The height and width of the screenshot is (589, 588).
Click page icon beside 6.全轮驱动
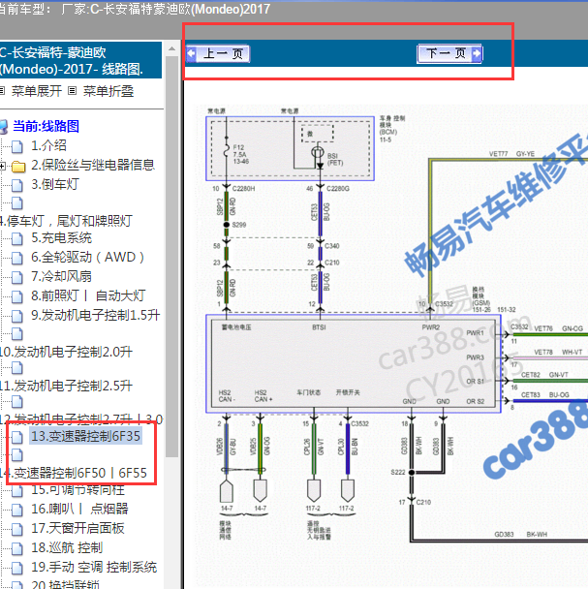(x=16, y=258)
